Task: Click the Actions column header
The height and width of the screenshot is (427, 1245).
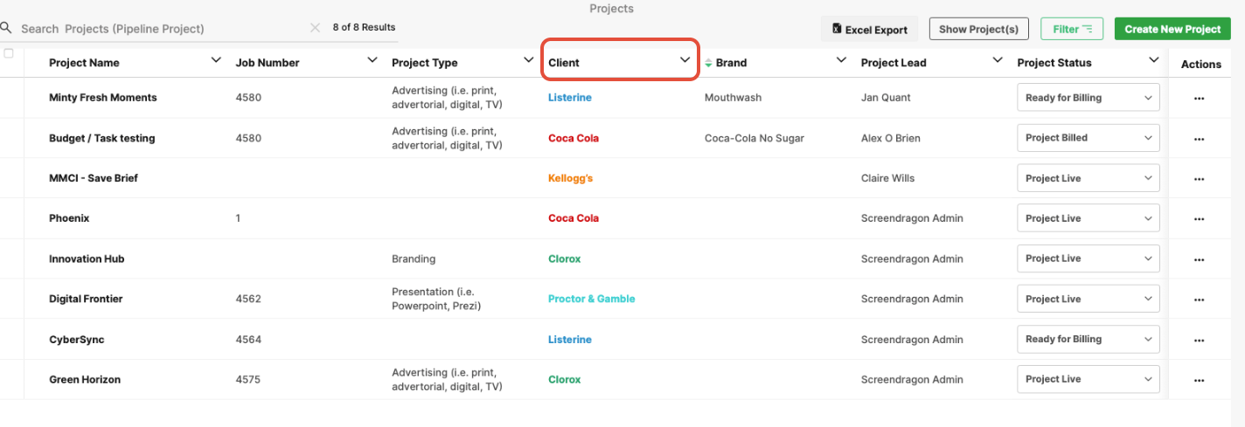Action: point(1201,64)
